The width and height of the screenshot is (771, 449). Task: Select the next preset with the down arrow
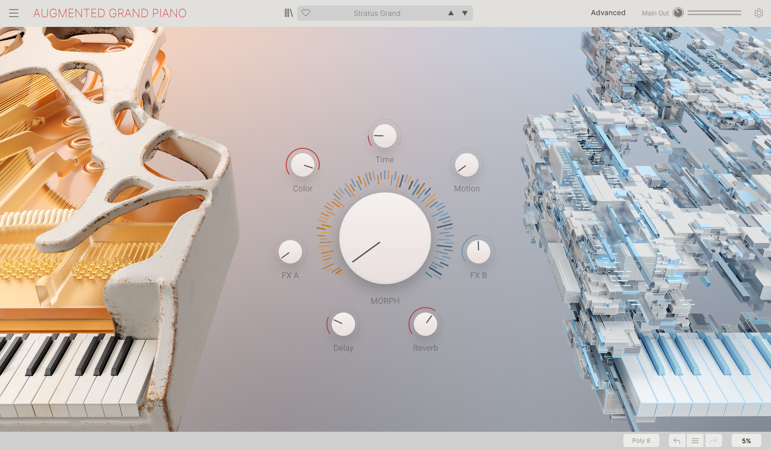464,13
